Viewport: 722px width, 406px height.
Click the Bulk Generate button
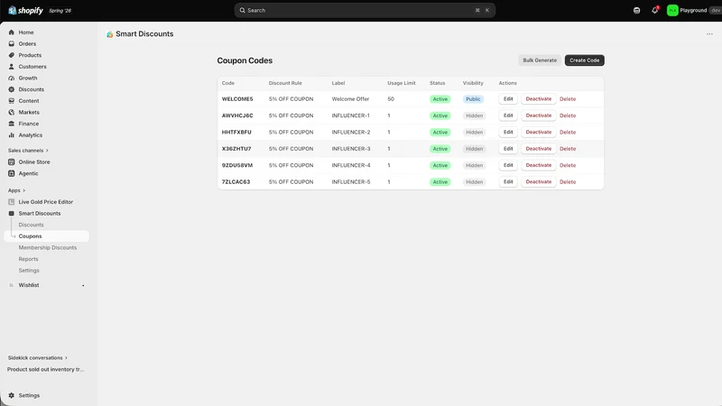[x=540, y=60]
